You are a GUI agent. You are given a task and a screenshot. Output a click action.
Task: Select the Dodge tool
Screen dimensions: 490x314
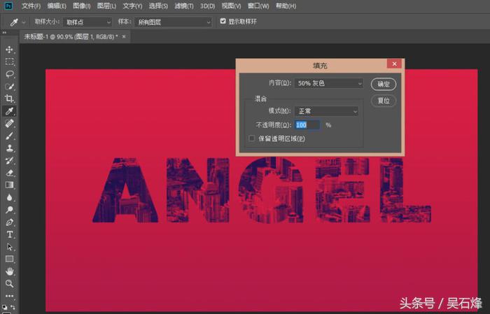(9, 210)
